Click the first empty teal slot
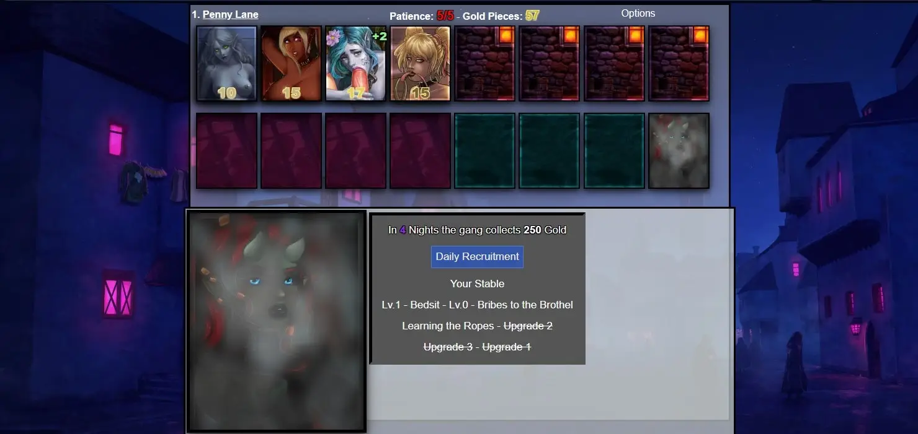This screenshot has width=918, height=434. [x=485, y=150]
